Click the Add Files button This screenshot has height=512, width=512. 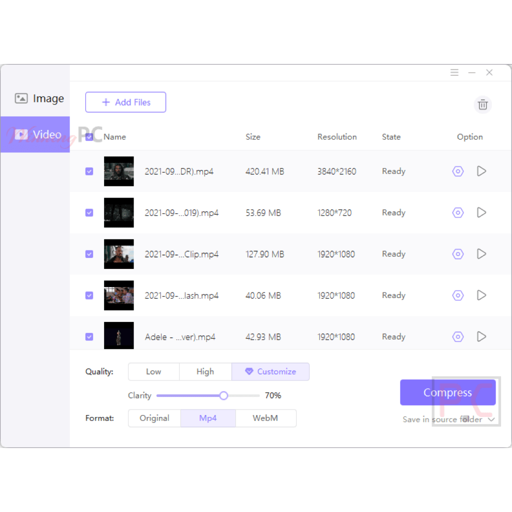pos(125,102)
